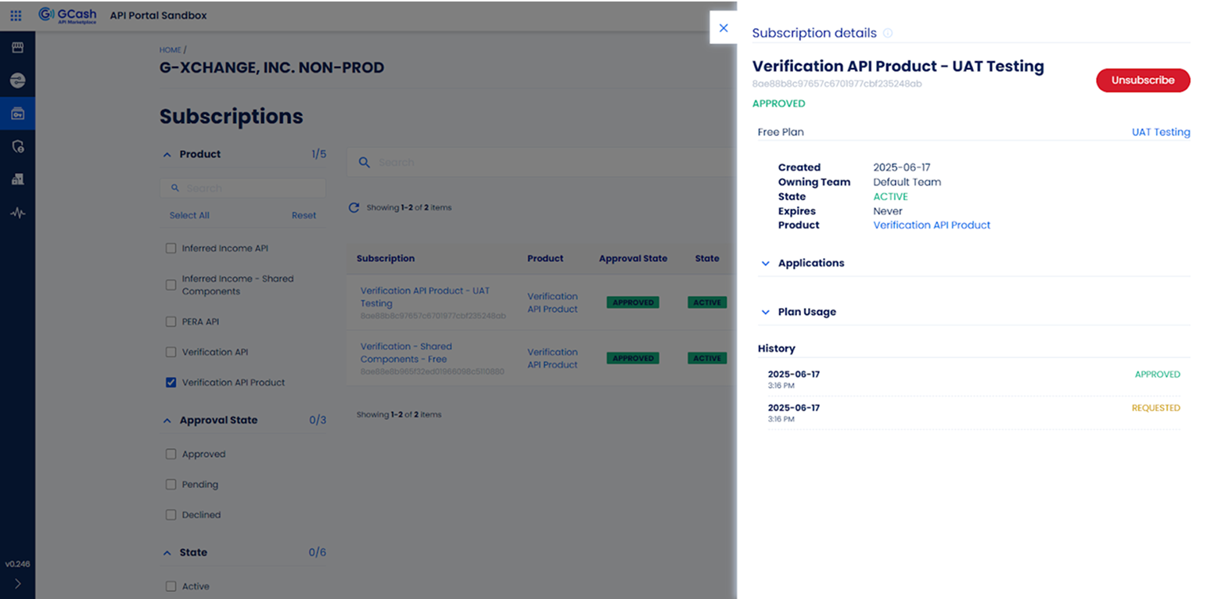Expand the sidebar with the bottom arrow

coord(17,583)
